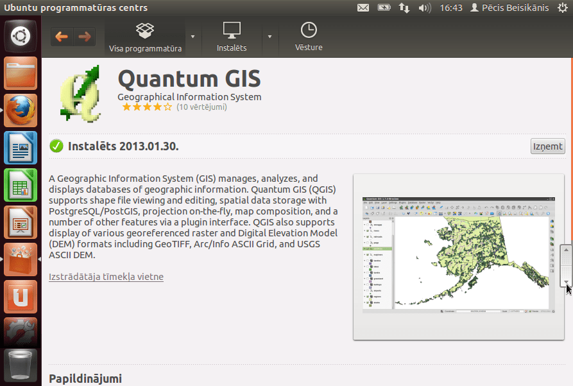573x386 pixels.
Task: Open the clock showing 16:43
Action: (451, 8)
